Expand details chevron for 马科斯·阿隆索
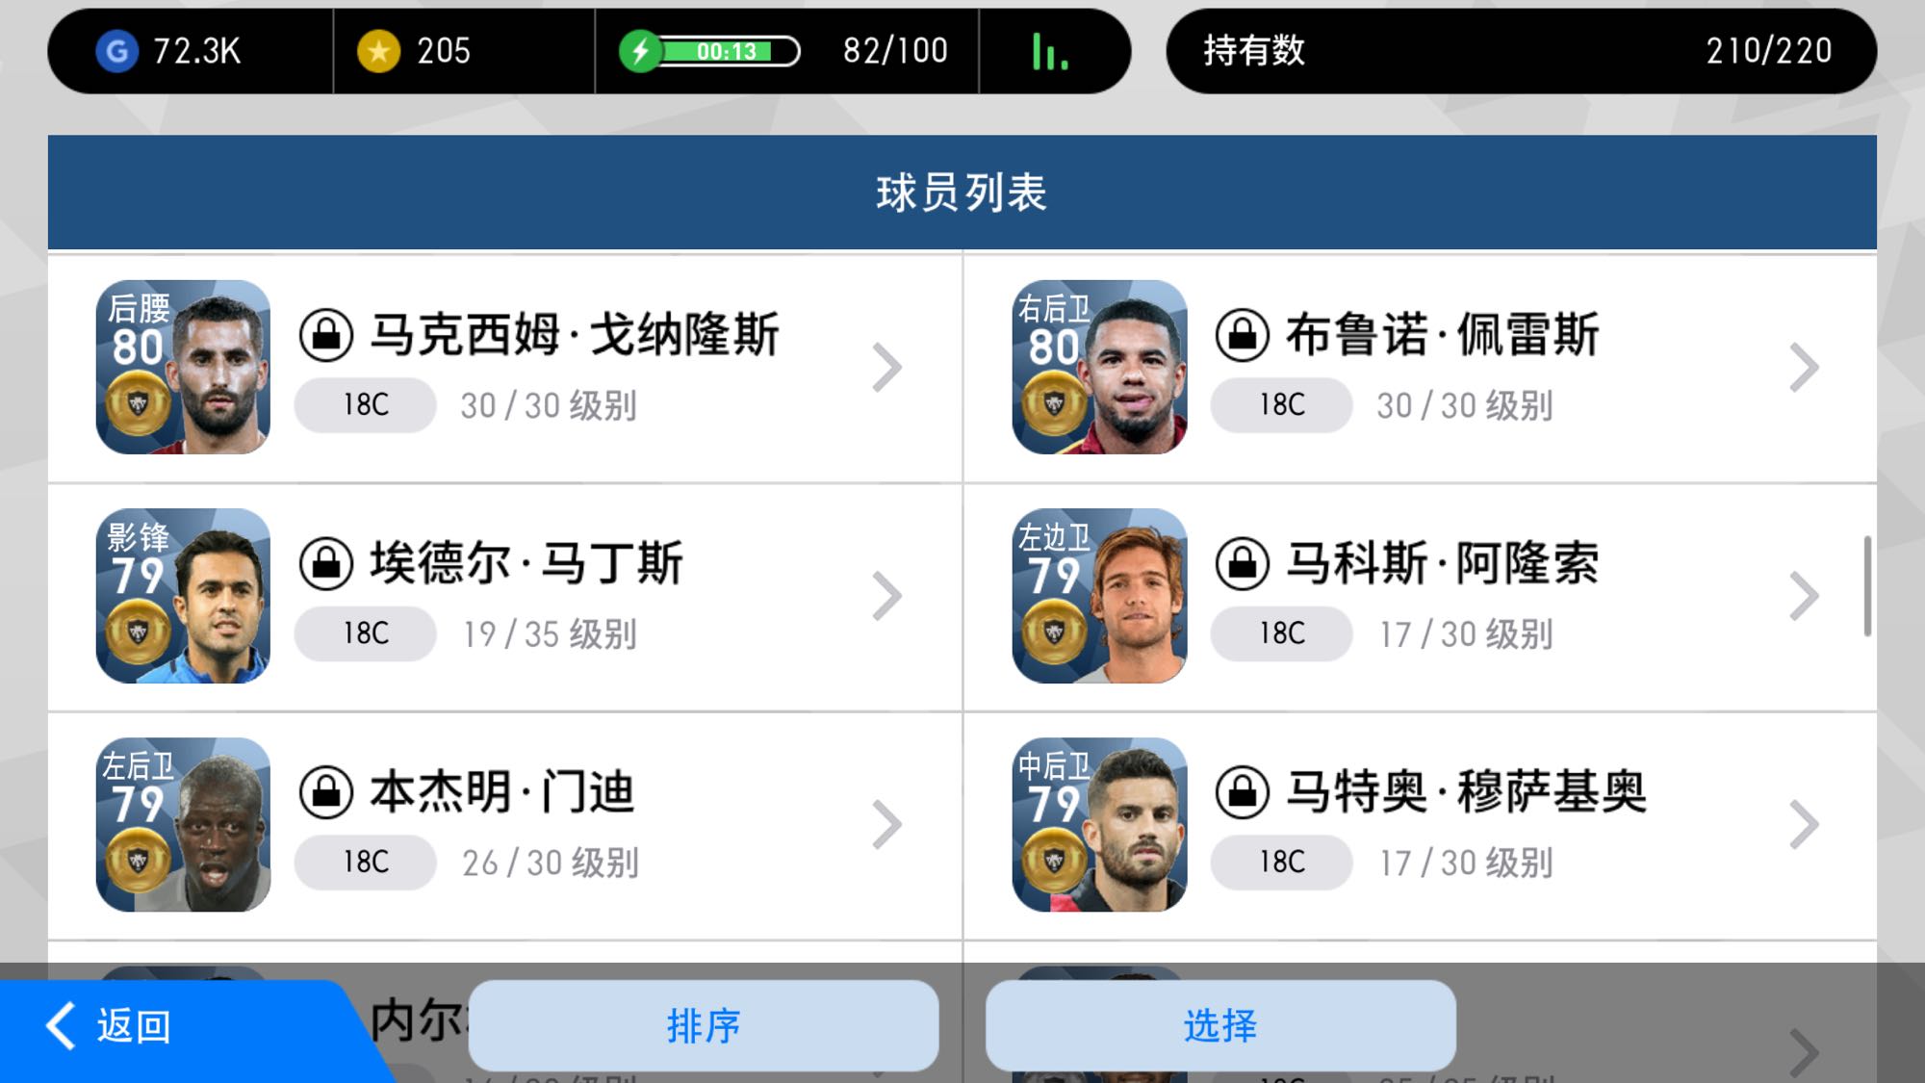1925x1083 pixels. (1804, 596)
